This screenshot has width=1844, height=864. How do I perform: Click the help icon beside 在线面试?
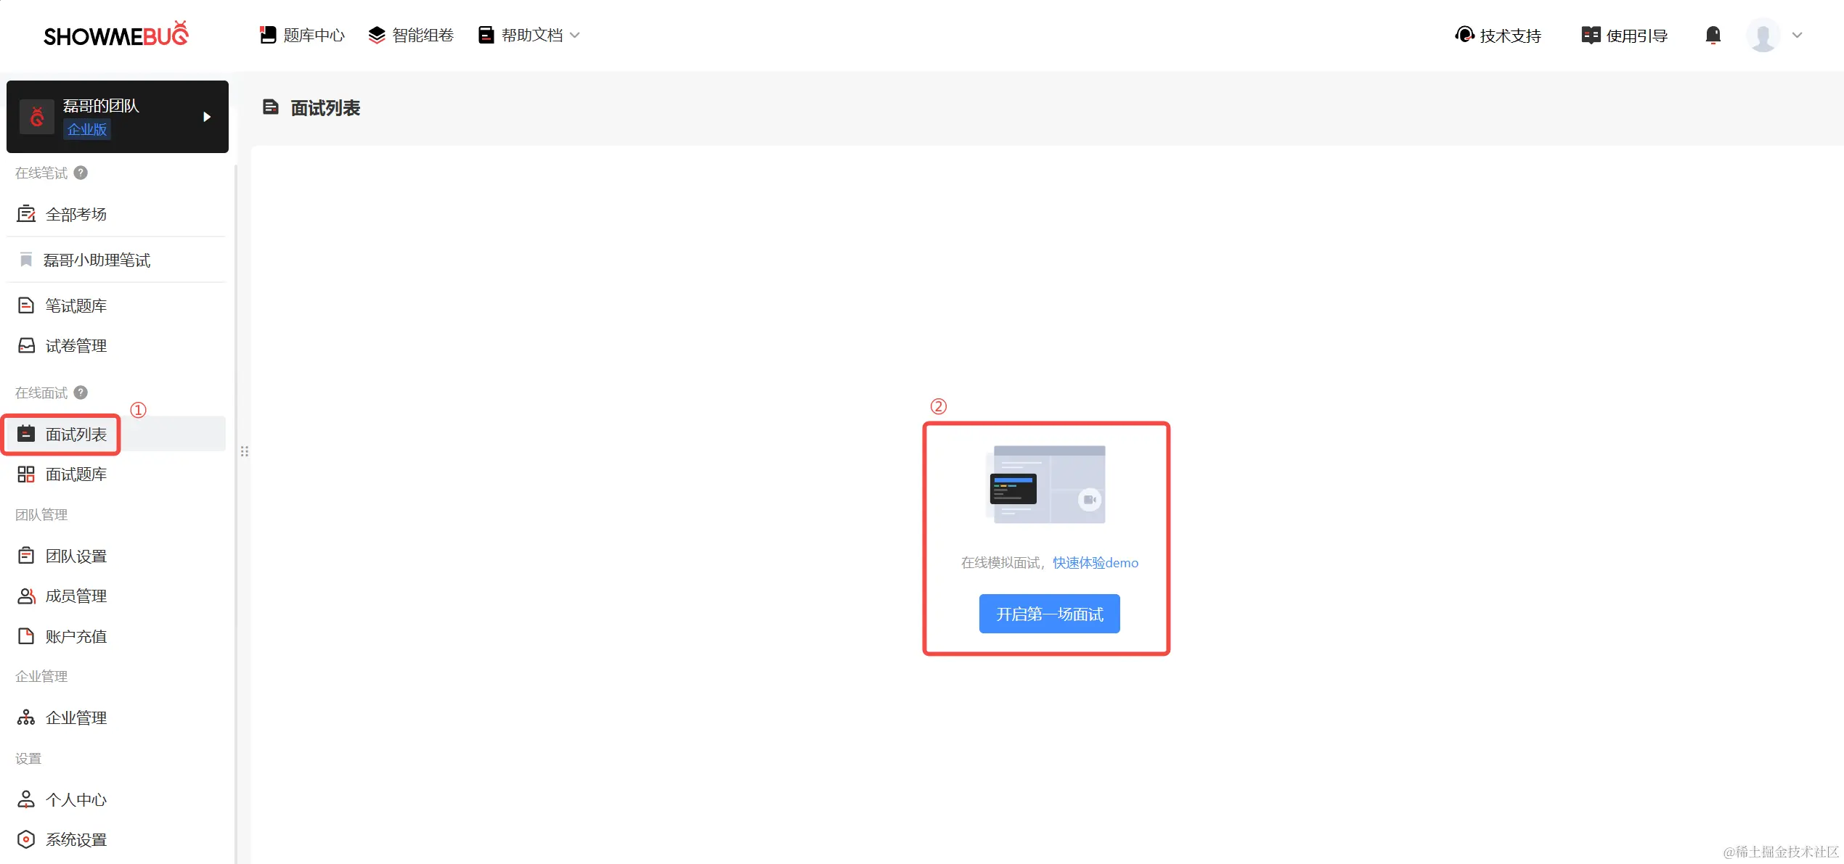click(81, 392)
